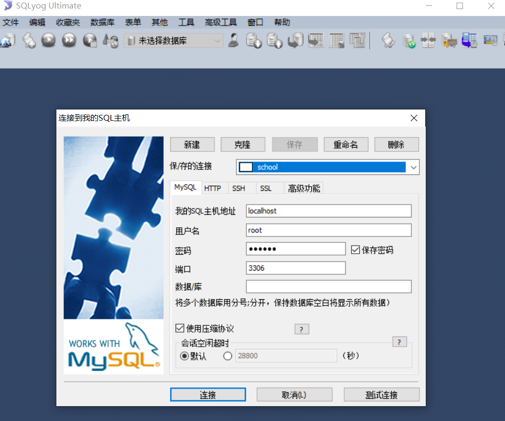Click the 克隆 button

[243, 145]
